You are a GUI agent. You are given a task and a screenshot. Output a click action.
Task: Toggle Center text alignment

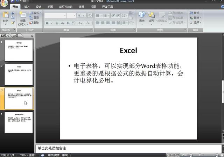click(103, 23)
